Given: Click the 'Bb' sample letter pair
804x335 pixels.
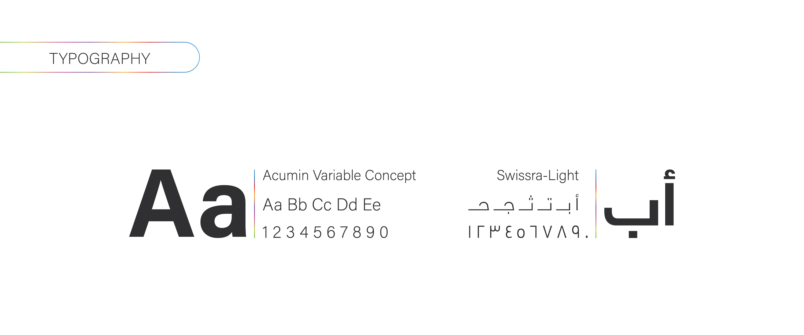Looking at the screenshot, I should click(x=297, y=205).
